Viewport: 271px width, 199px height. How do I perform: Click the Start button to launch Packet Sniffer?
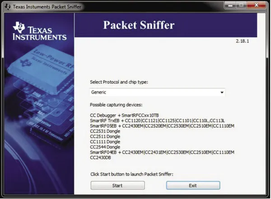pos(117,185)
